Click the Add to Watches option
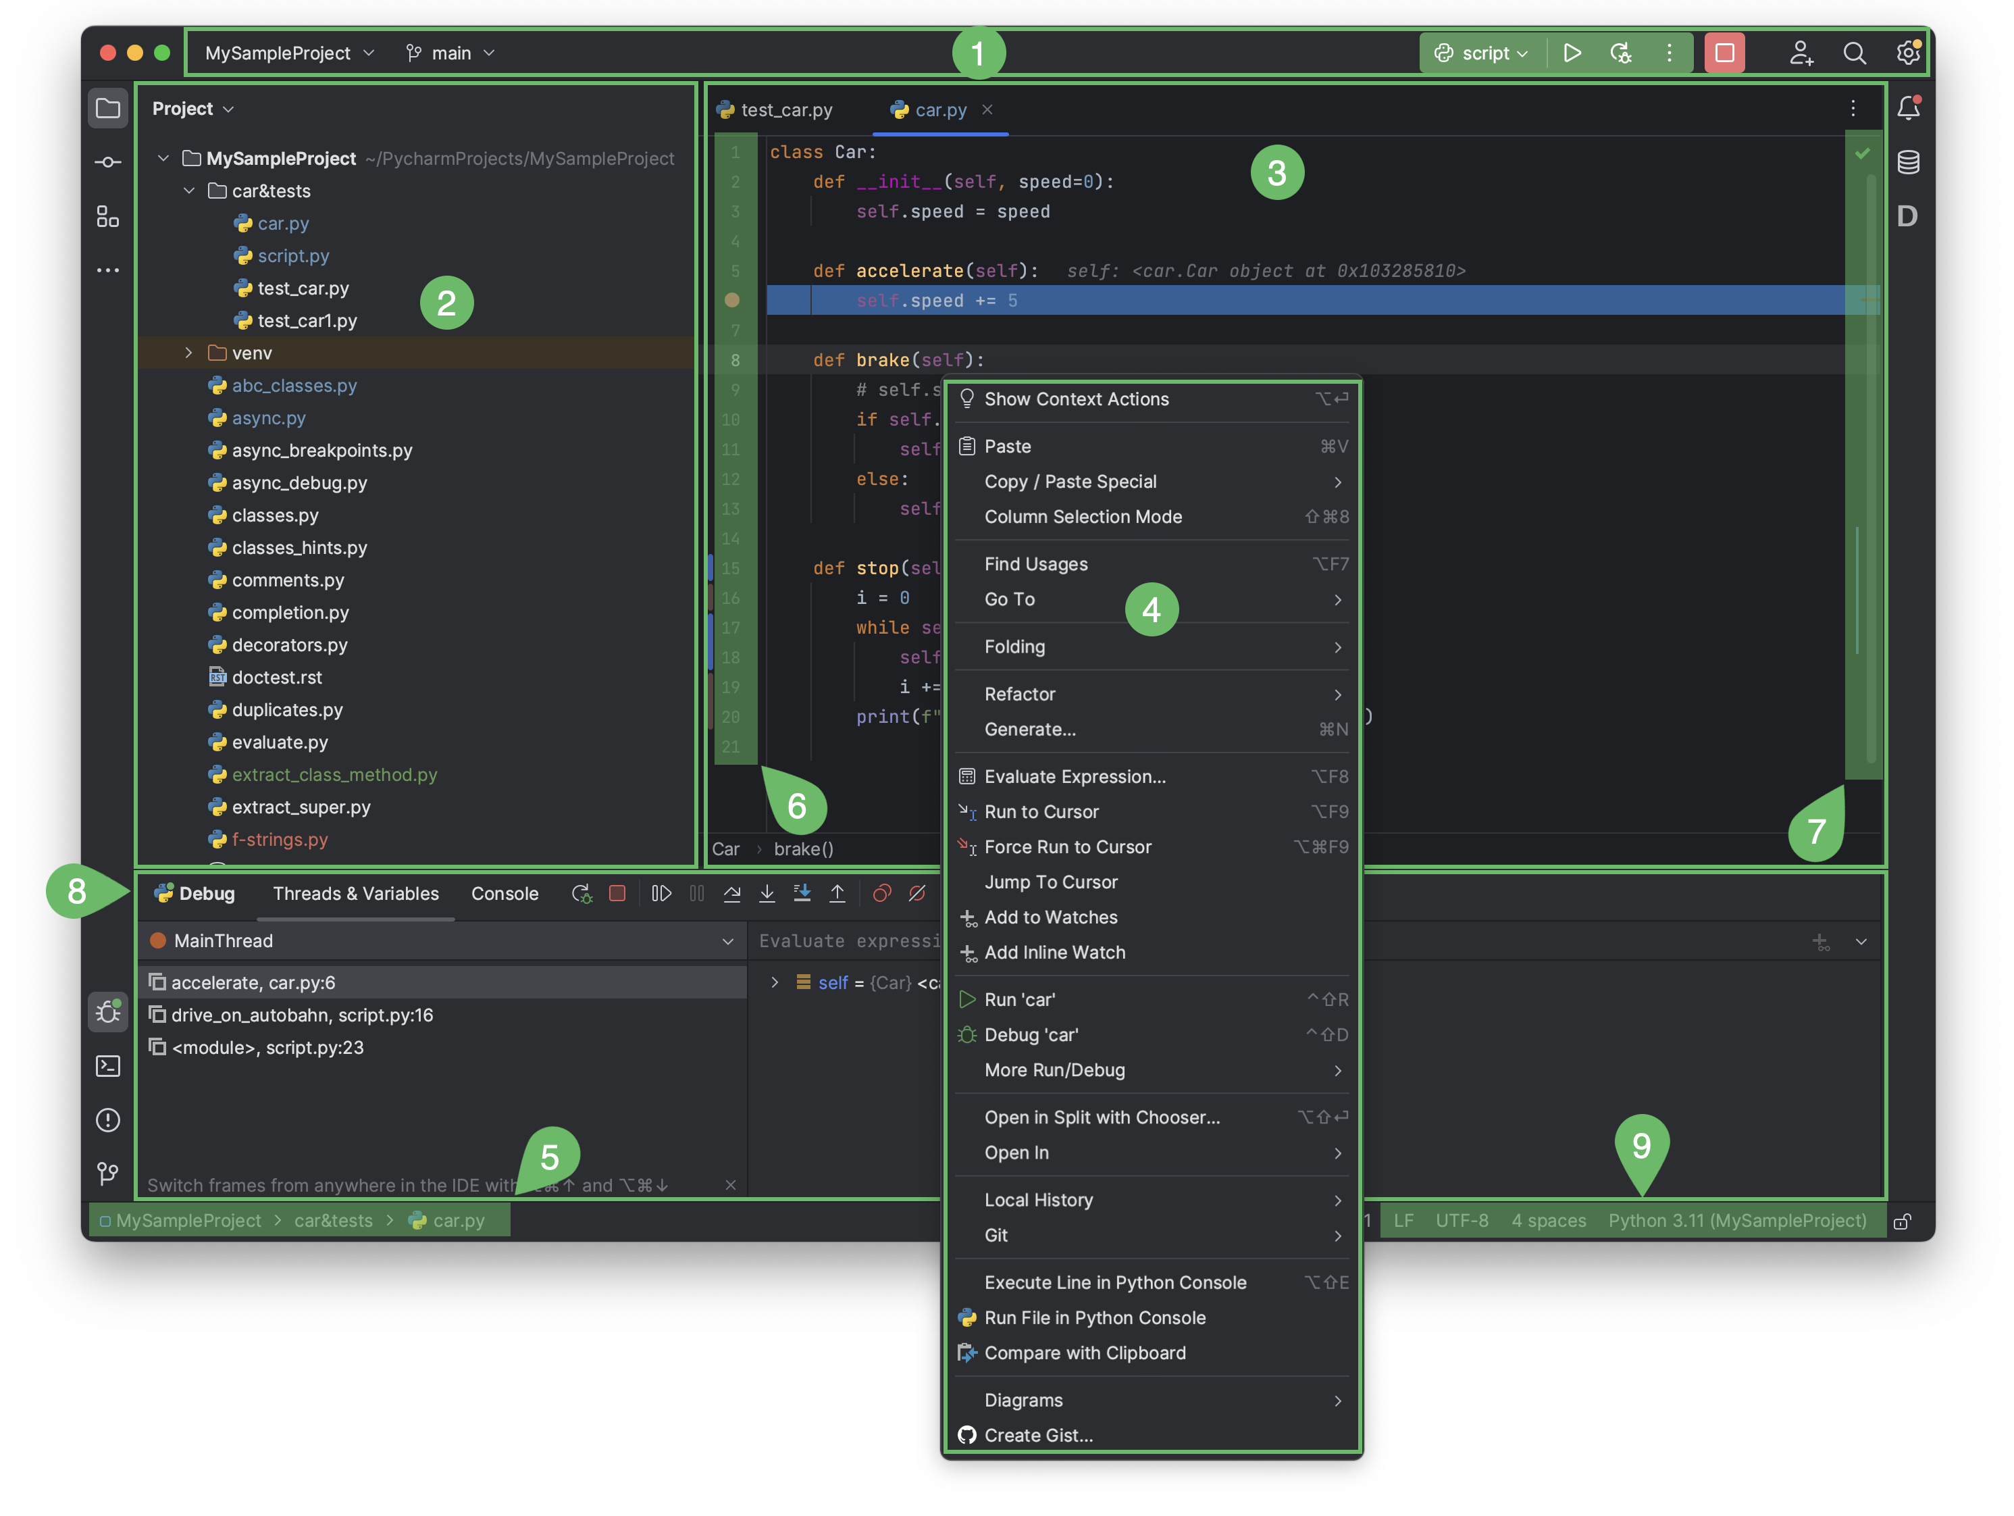The height and width of the screenshot is (1516, 2014). tap(1049, 915)
